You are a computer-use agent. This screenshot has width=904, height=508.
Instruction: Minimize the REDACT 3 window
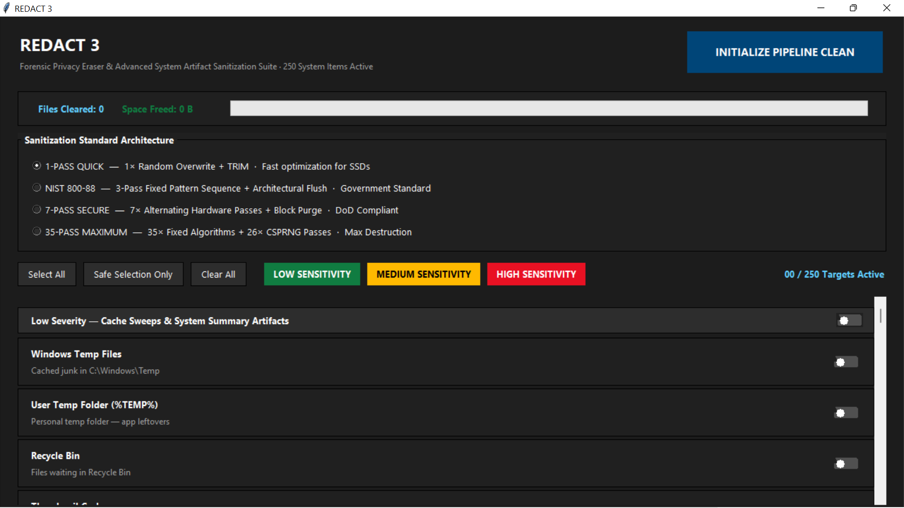pos(821,8)
